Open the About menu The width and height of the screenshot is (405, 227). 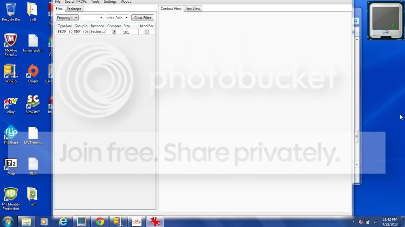click(126, 2)
